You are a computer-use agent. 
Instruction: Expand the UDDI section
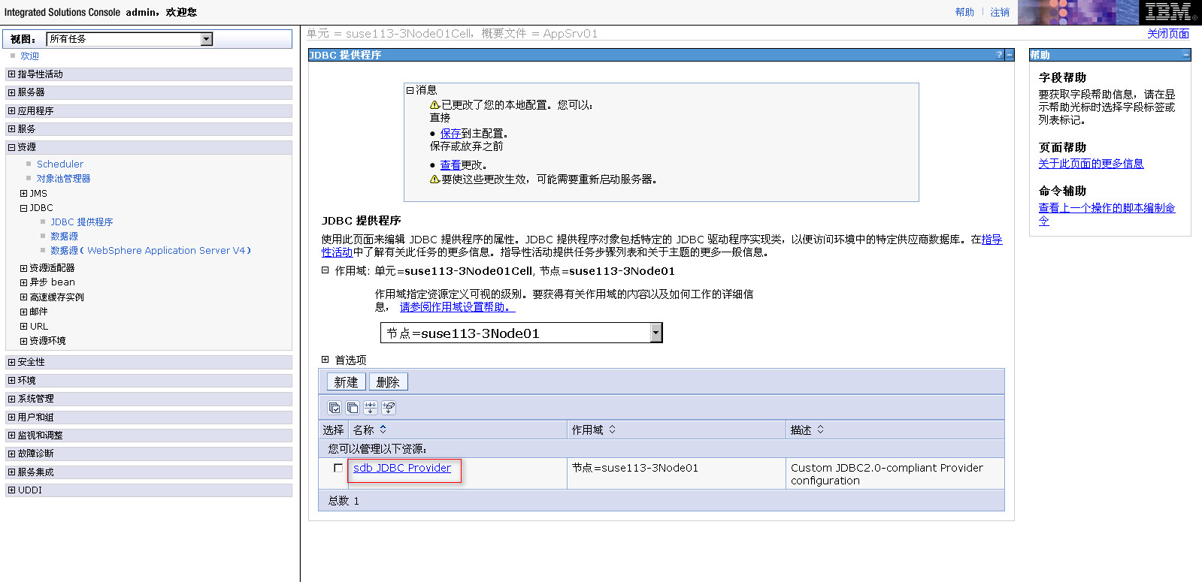[11, 490]
